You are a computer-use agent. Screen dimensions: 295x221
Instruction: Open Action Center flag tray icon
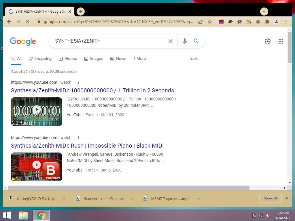pos(254,216)
